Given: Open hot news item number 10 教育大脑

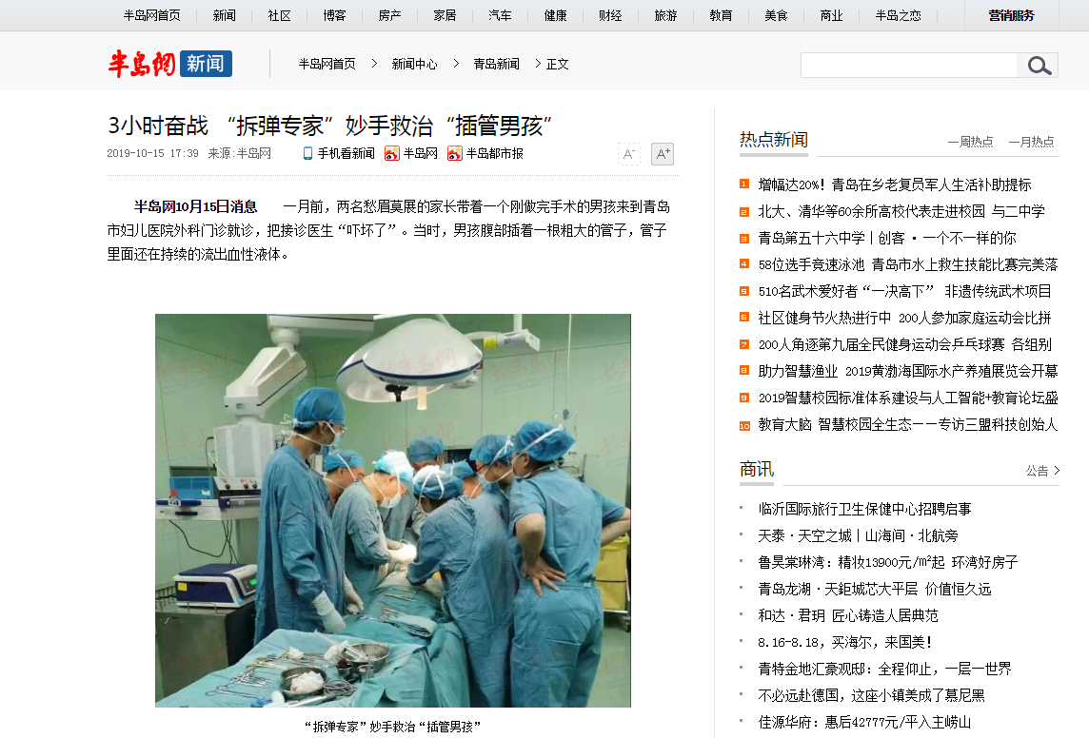Looking at the screenshot, I should pyautogui.click(x=908, y=424).
